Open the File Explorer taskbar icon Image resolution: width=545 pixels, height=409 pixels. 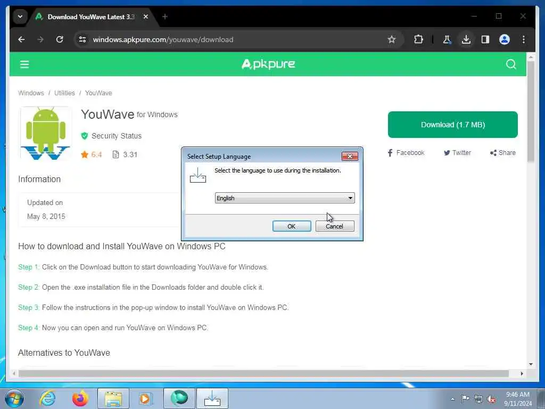(x=114, y=398)
